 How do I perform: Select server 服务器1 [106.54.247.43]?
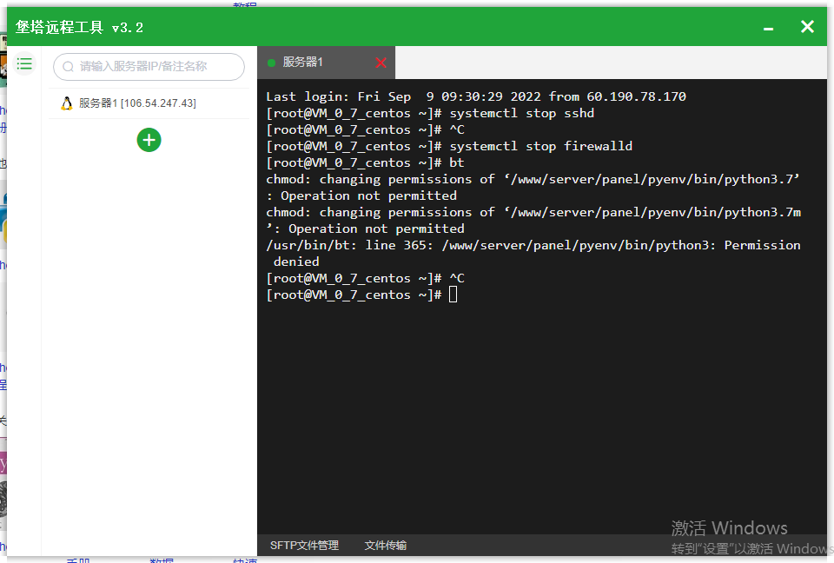click(149, 103)
